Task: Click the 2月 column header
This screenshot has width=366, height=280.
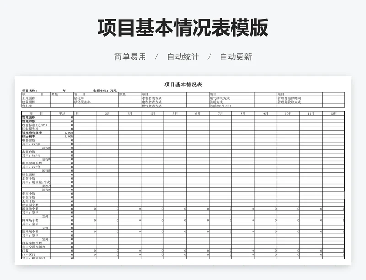Action: click(107, 114)
